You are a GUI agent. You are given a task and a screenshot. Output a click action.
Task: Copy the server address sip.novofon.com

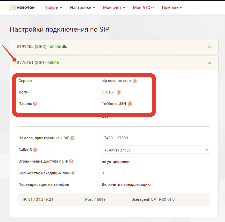[134, 81]
